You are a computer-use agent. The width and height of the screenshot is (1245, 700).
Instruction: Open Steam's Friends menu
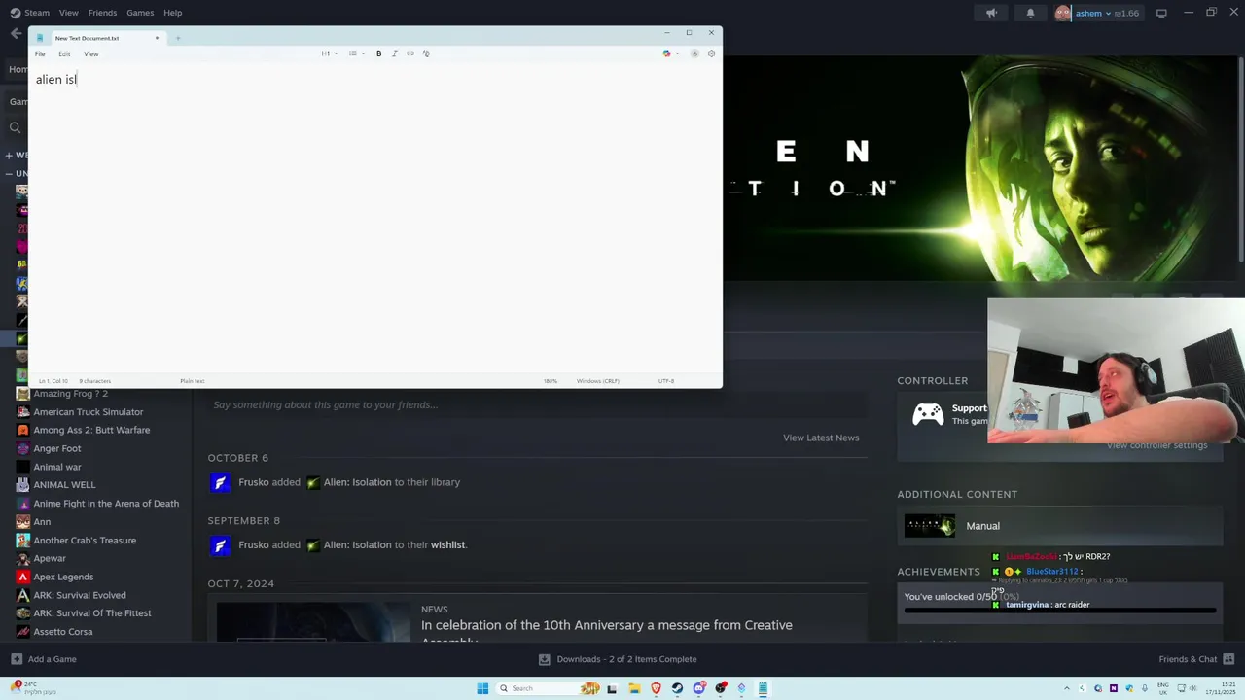pyautogui.click(x=102, y=13)
